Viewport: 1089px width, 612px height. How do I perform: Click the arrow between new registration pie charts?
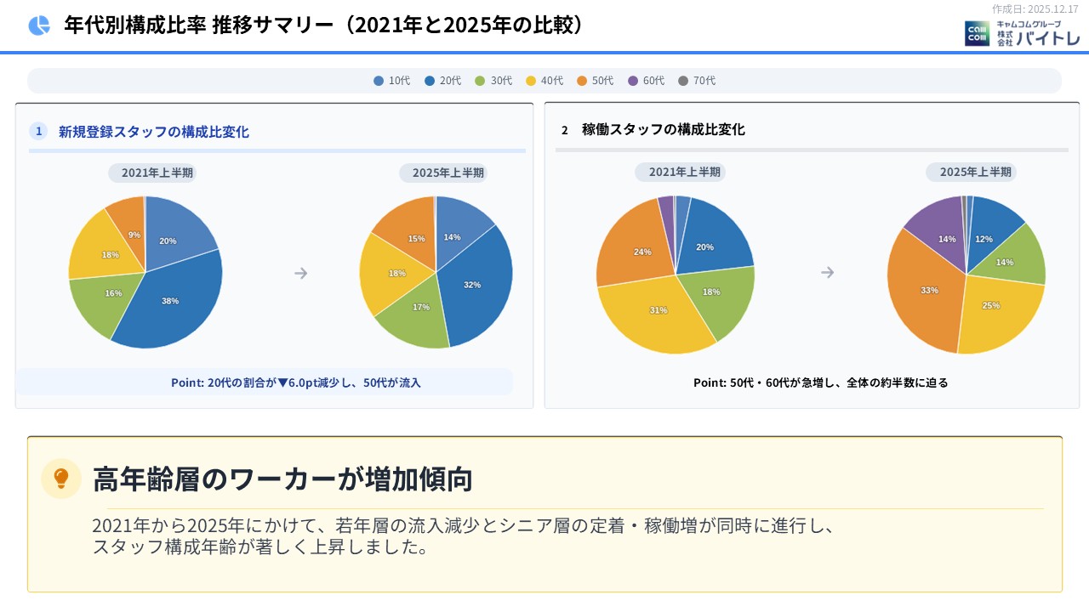coord(300,273)
